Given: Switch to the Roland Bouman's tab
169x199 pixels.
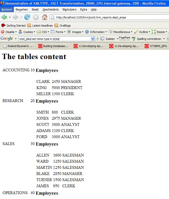Looking at the screenshot, I should tap(18, 46).
